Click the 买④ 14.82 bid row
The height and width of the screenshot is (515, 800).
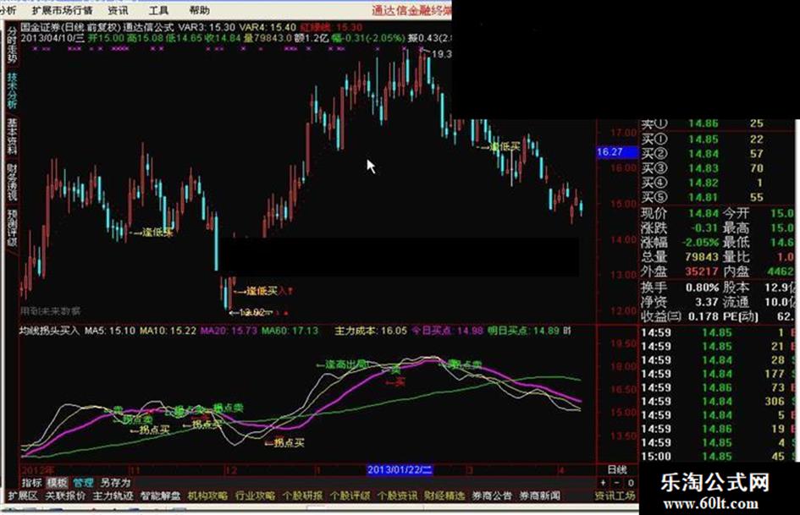coord(717,183)
